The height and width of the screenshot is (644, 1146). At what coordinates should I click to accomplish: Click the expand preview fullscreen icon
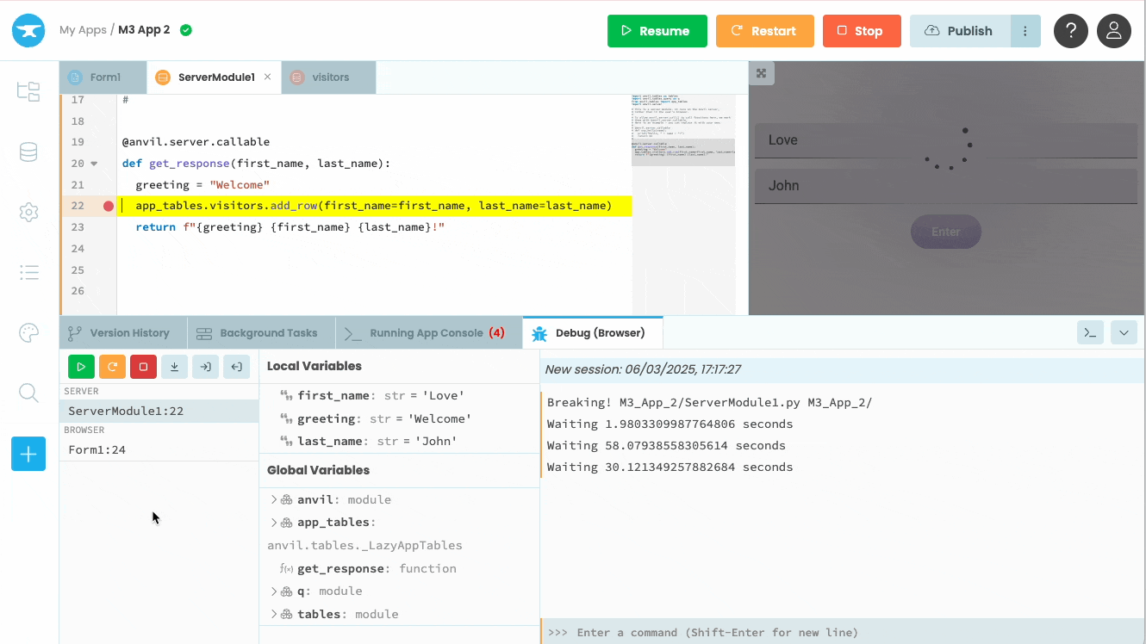point(762,73)
